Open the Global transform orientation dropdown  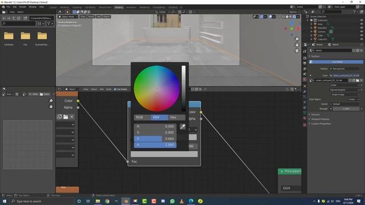(163, 12)
